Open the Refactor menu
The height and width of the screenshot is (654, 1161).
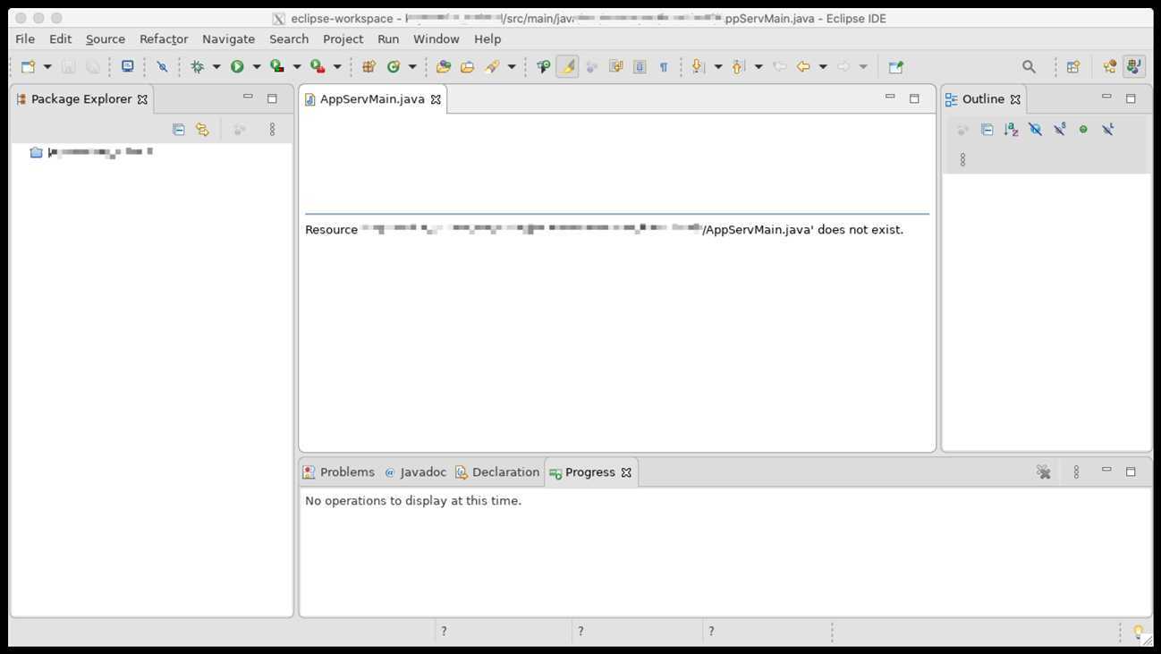(x=164, y=39)
